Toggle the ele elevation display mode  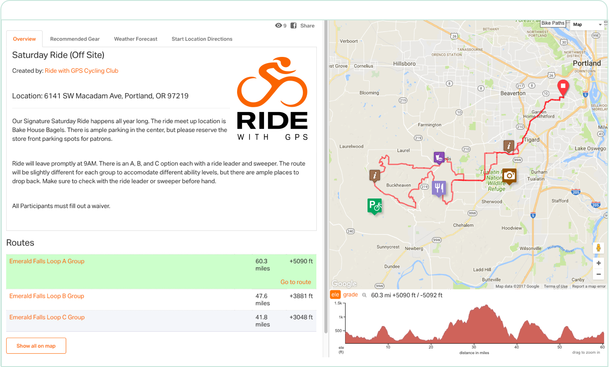click(x=335, y=294)
